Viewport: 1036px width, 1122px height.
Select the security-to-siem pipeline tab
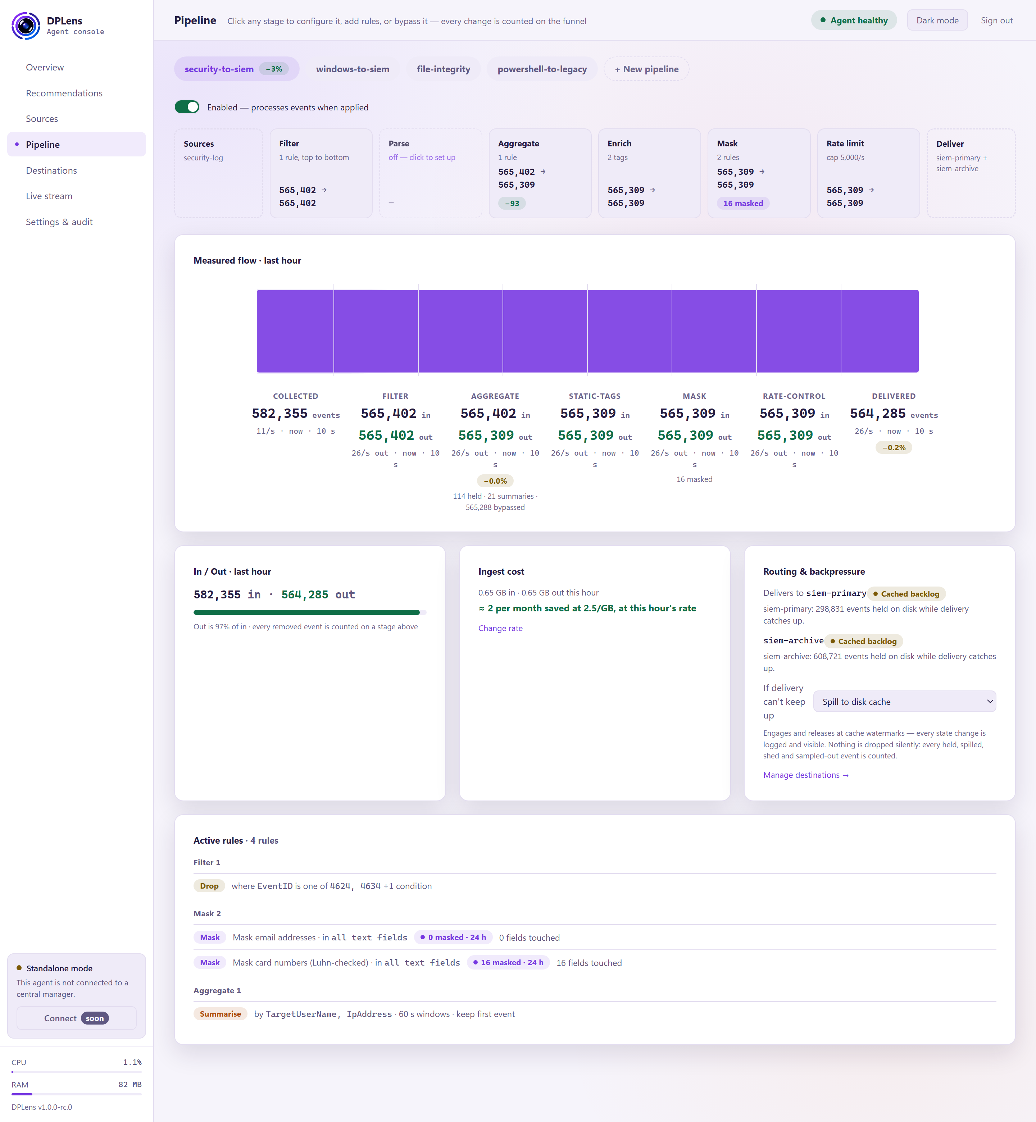(236, 69)
